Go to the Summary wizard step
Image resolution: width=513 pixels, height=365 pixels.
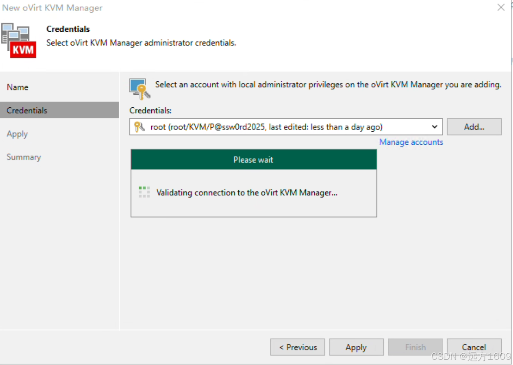pyautogui.click(x=24, y=157)
